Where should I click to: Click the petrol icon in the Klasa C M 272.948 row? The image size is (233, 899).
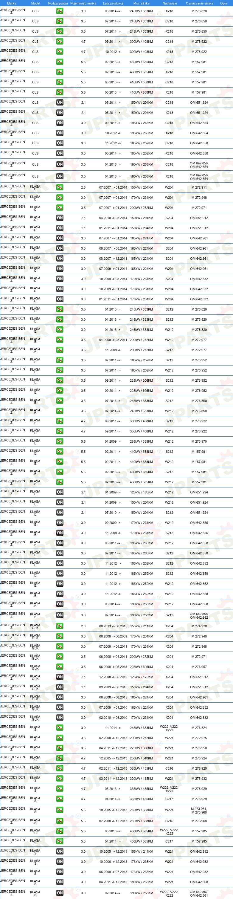point(60,198)
